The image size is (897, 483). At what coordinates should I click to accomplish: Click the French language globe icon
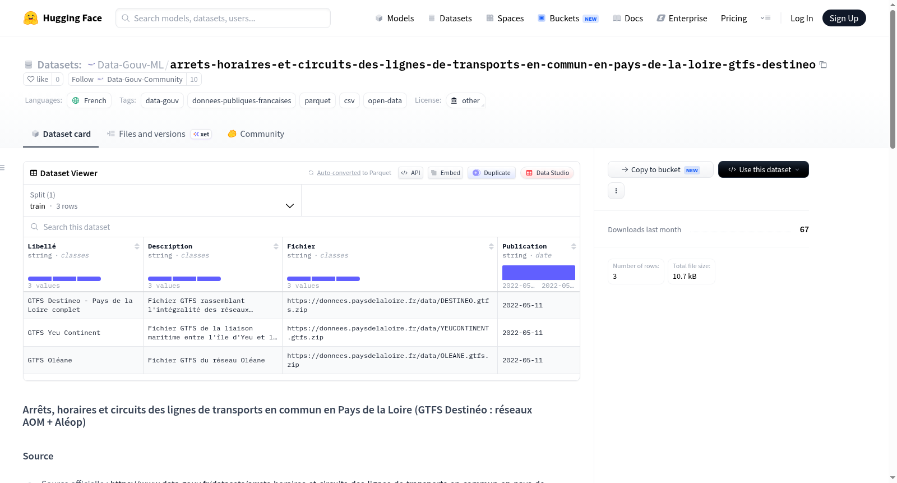[x=76, y=100]
